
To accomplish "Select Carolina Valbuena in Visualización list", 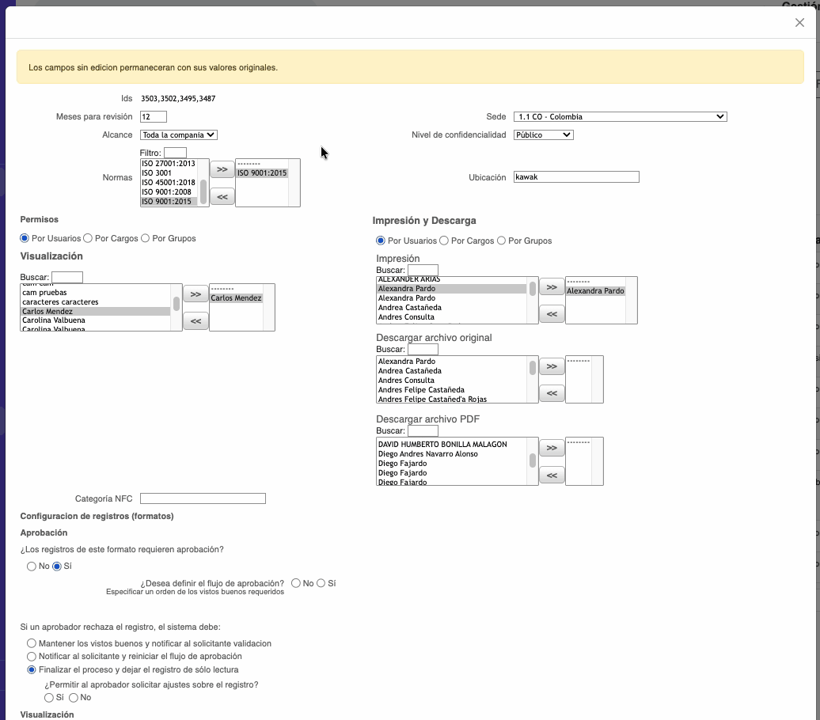I will pyautogui.click(x=54, y=320).
